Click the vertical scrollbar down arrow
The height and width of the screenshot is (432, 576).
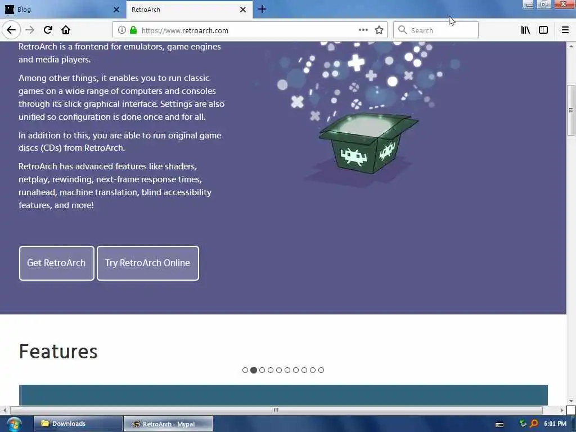571,400
